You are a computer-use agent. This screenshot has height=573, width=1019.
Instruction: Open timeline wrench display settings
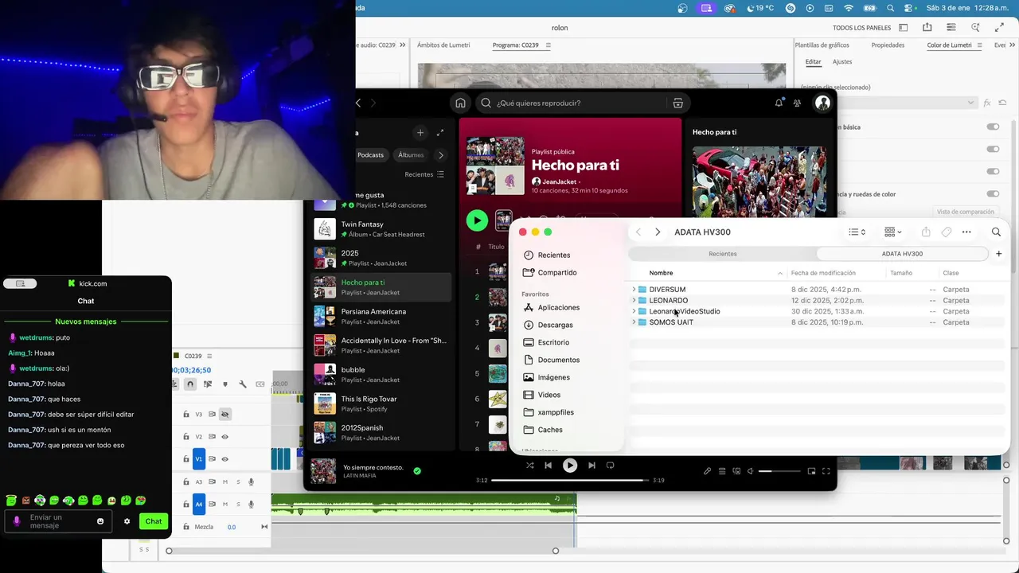242,384
